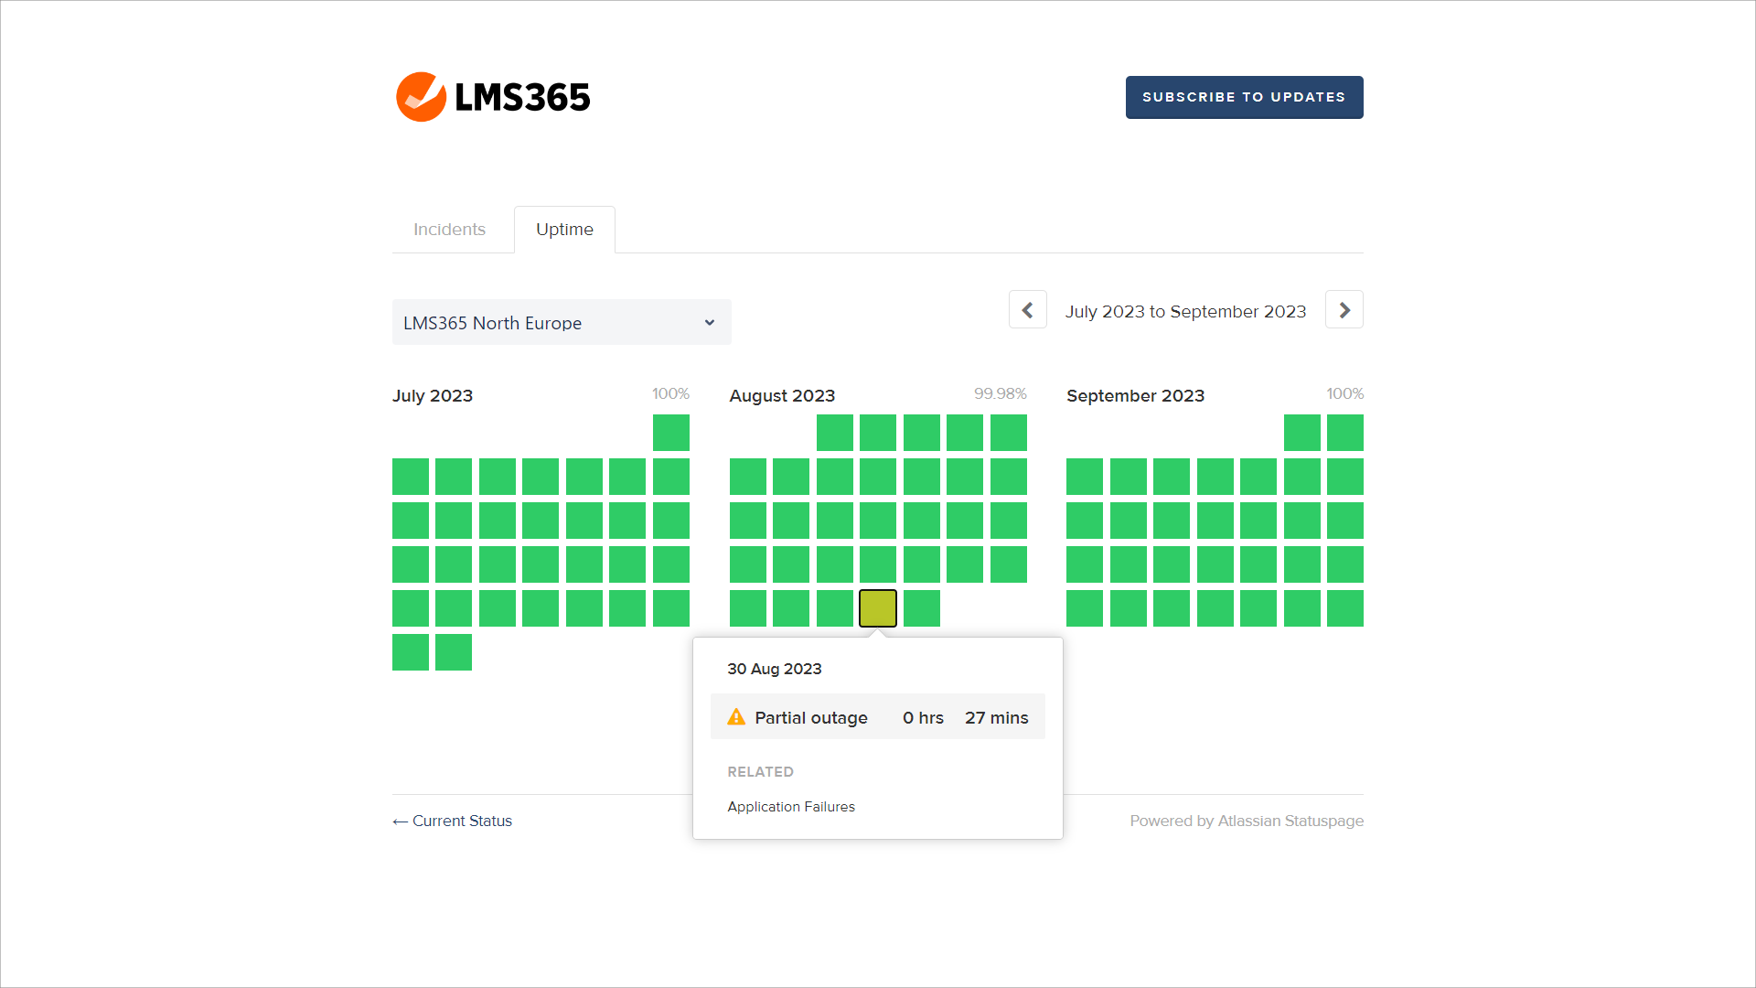Click the last day square of July 2023
Image resolution: width=1756 pixels, height=988 pixels.
coord(454,652)
